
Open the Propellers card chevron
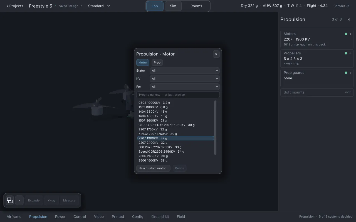(x=351, y=53)
